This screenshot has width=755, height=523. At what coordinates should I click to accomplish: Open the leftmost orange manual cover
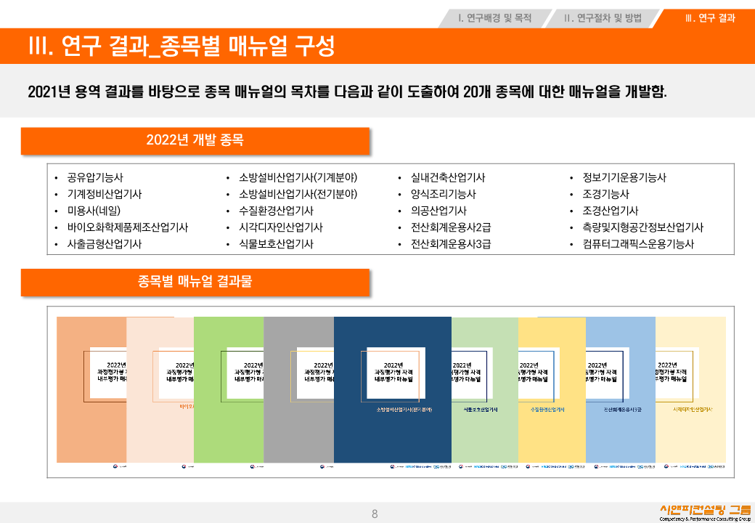click(x=91, y=390)
